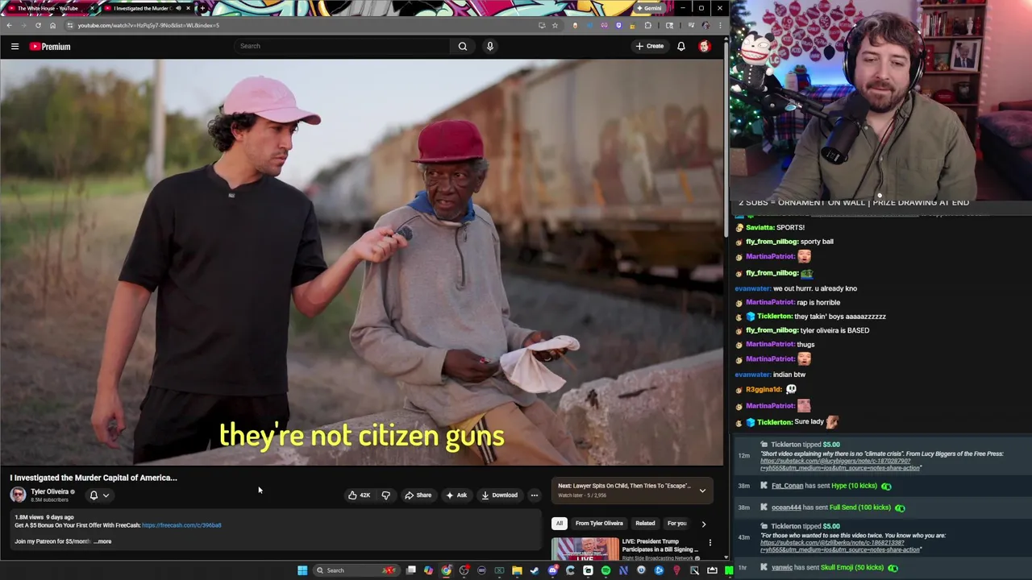This screenshot has width=1032, height=580.
Task: Open more actions three-dot menu
Action: (x=534, y=495)
